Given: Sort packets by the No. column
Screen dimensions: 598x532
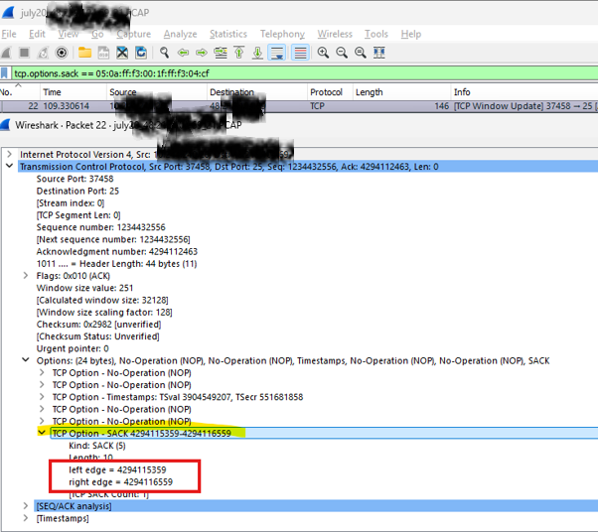Looking at the screenshot, I should [20, 92].
